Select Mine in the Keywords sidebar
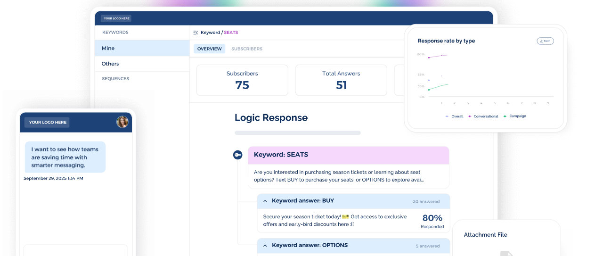603x256 pixels. (142, 48)
